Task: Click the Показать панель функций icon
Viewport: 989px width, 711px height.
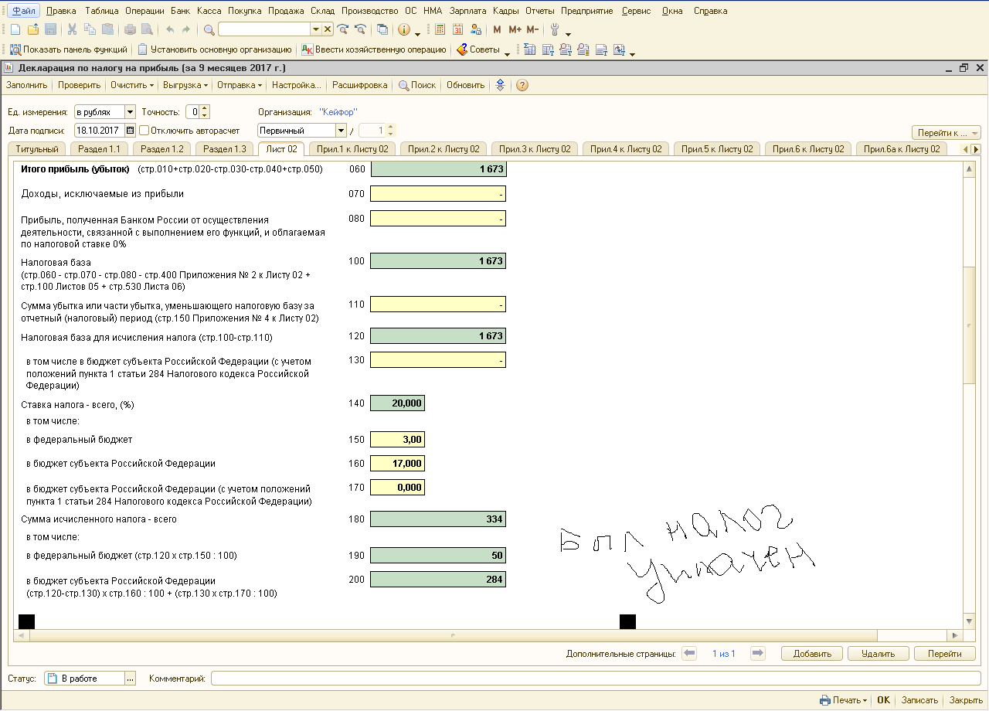Action: [x=15, y=49]
